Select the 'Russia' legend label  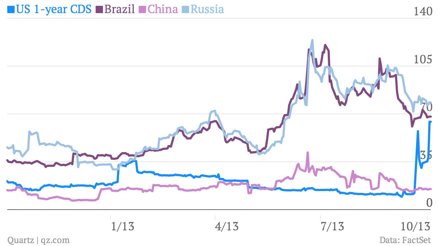(207, 9)
